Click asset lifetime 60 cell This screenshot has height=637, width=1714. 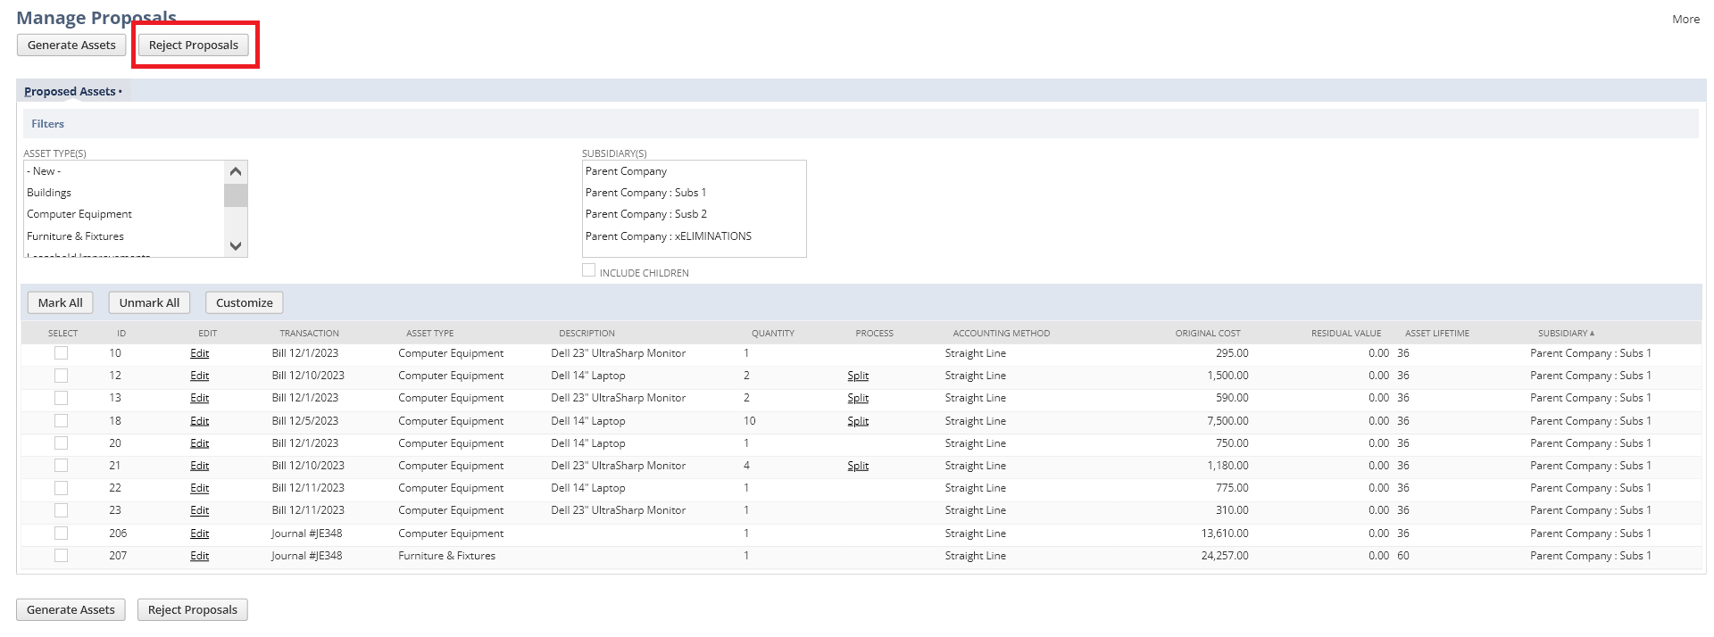tap(1403, 556)
